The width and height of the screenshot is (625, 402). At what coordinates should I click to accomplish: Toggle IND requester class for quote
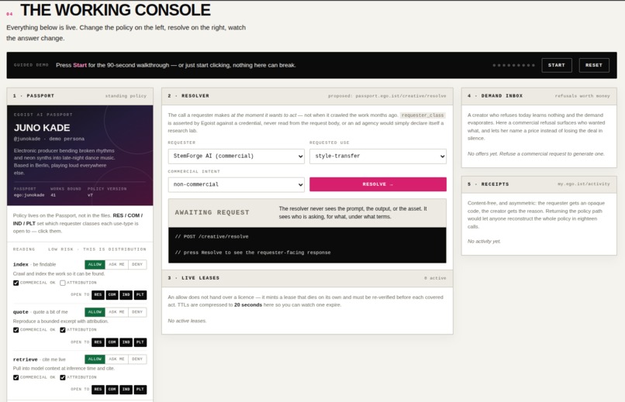pos(126,342)
